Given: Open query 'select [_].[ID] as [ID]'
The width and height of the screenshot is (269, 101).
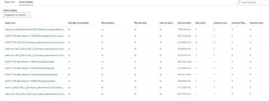Looking at the screenshot, I should click(x=35, y=87).
